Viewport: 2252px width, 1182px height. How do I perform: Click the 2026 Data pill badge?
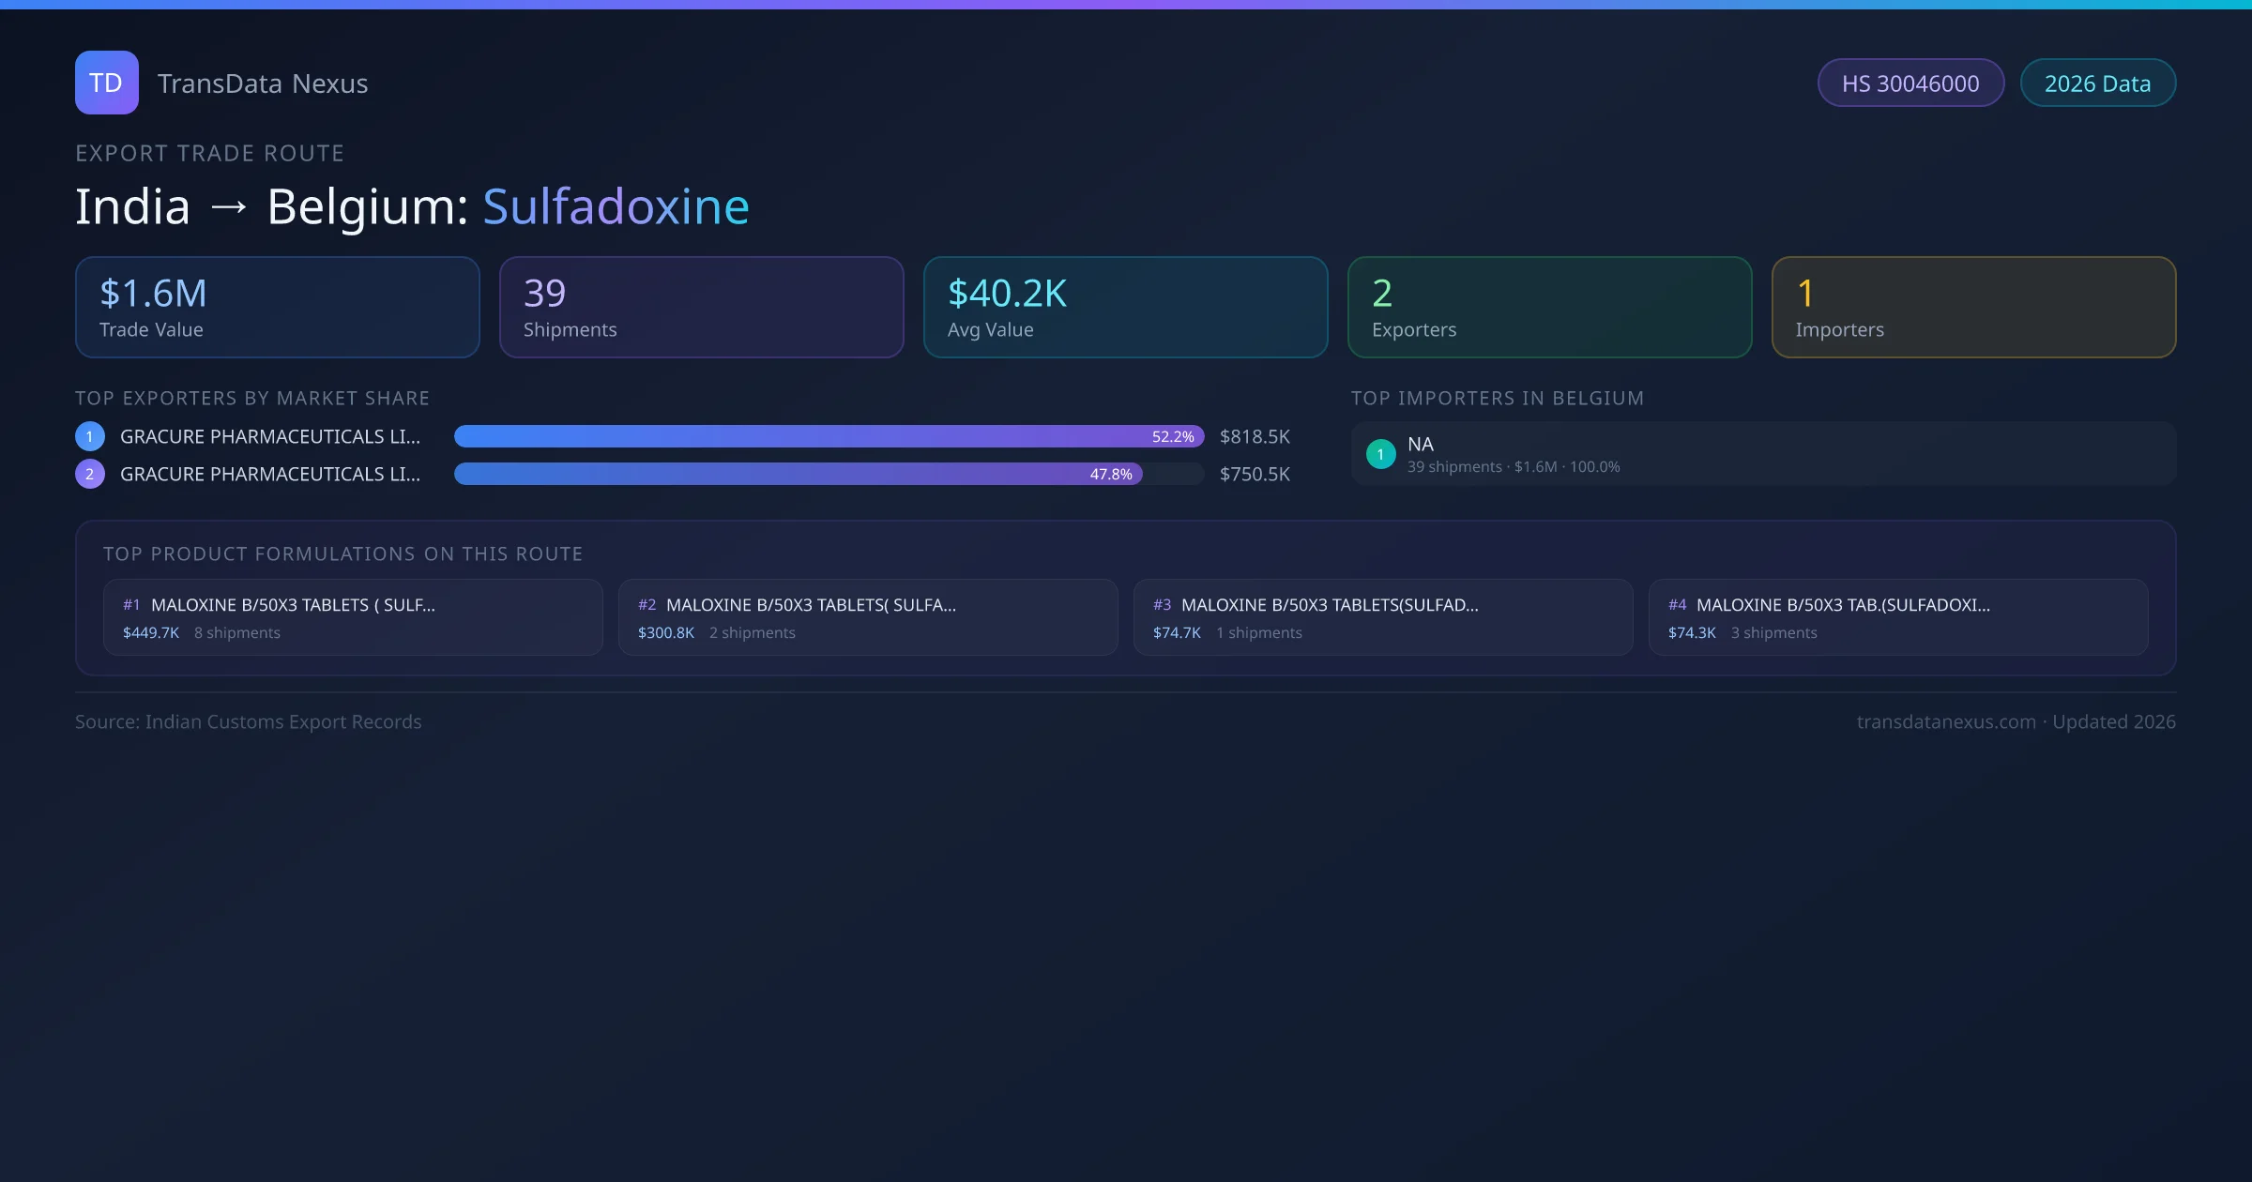2097,83
